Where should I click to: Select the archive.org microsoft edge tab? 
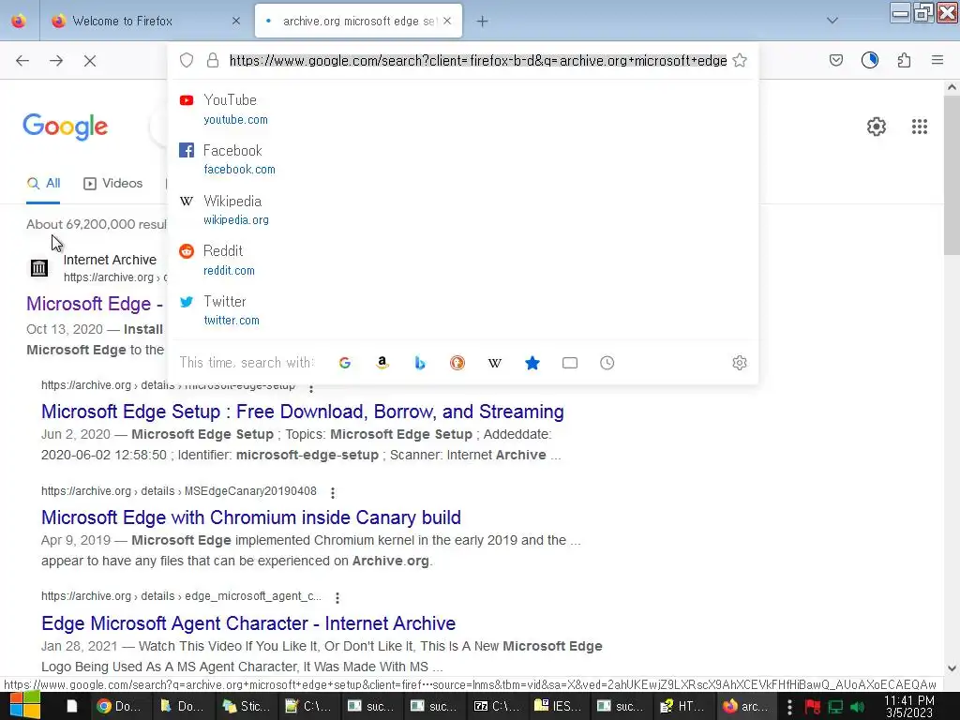(x=358, y=21)
